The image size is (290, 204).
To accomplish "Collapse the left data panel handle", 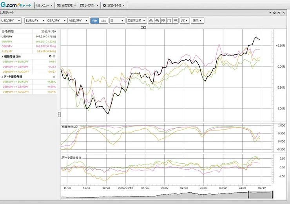I will pos(59,114).
